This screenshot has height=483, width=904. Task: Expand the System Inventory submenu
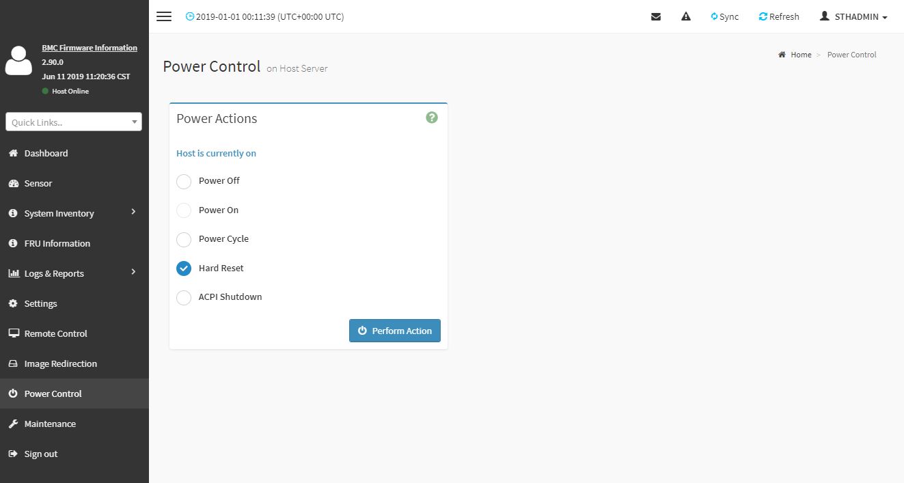pyautogui.click(x=133, y=212)
